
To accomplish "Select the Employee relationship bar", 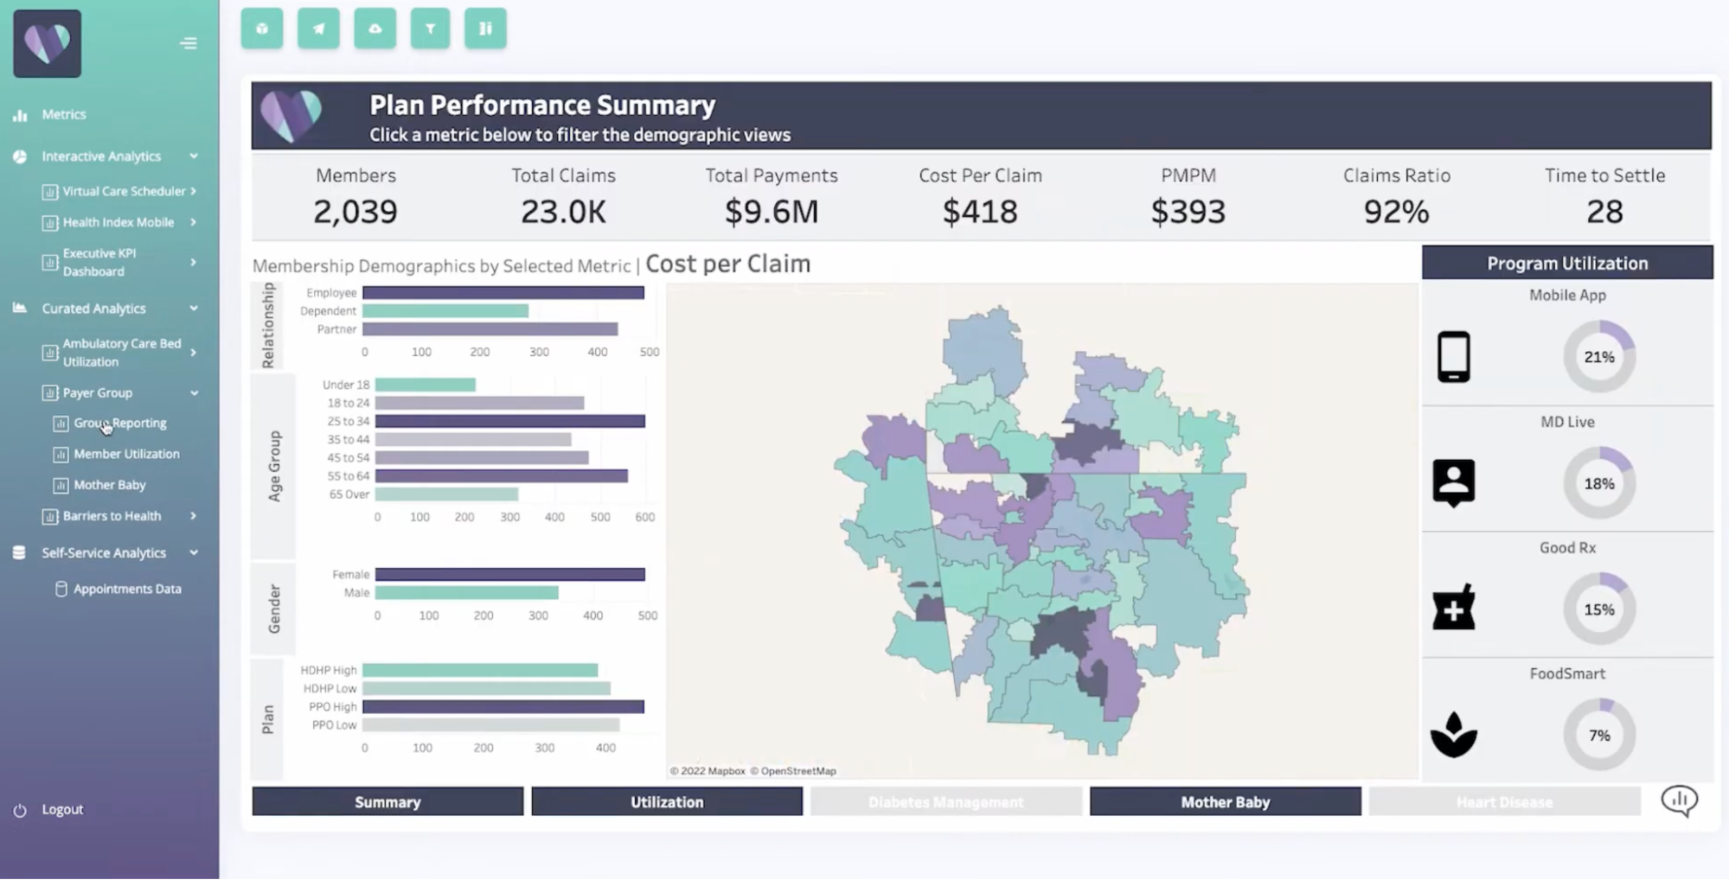I will (x=503, y=293).
